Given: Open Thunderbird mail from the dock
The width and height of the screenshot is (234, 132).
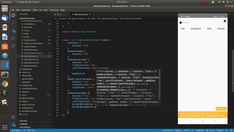Looking at the screenshot, I should pos(5,18).
